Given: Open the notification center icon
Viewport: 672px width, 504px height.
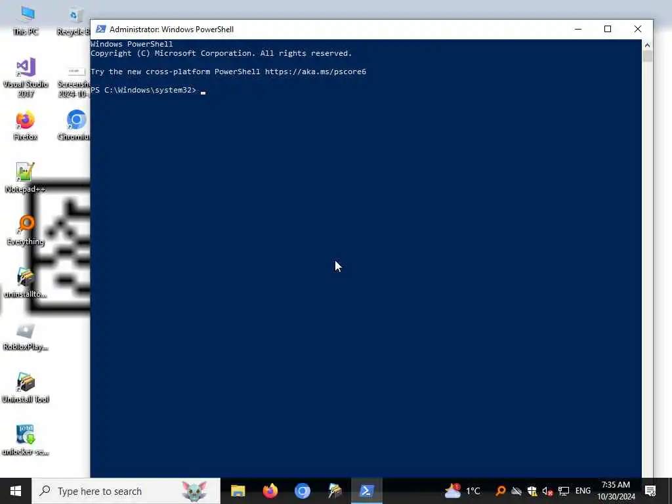Looking at the screenshot, I should coord(650,491).
